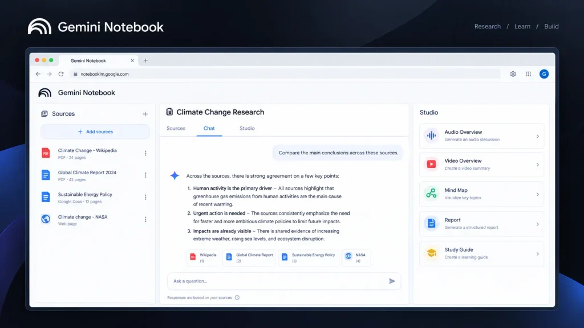Open more options for Climate change - NASA
Viewport: 584px width, 328px height.
tap(145, 219)
